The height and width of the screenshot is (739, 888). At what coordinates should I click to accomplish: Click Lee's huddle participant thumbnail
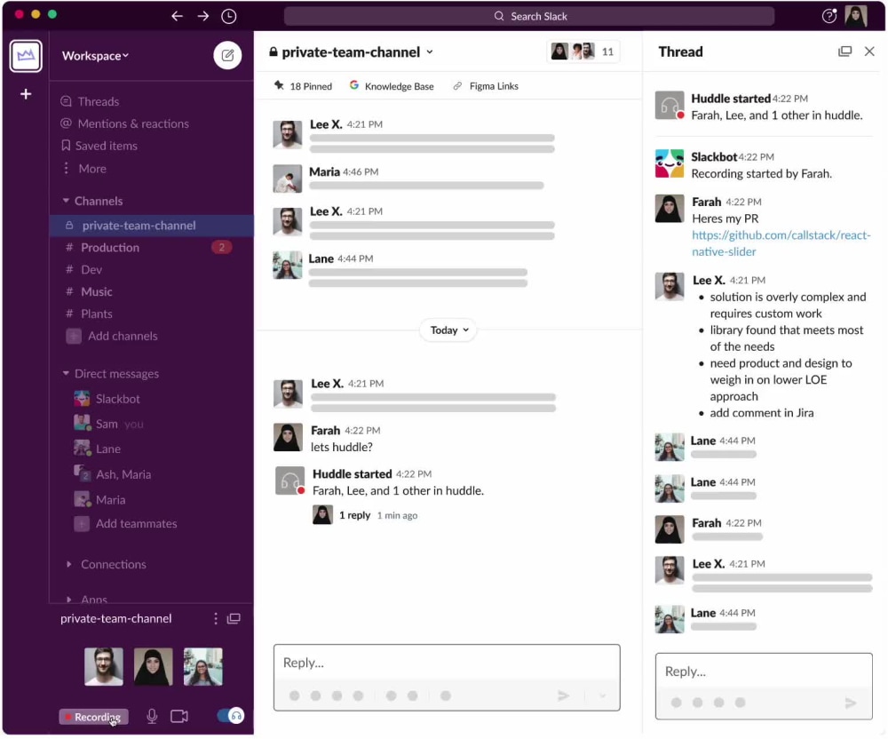(x=104, y=666)
